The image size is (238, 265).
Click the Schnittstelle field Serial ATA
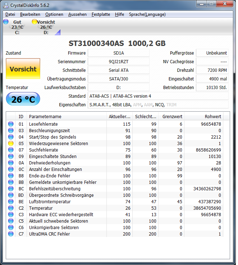119,70
